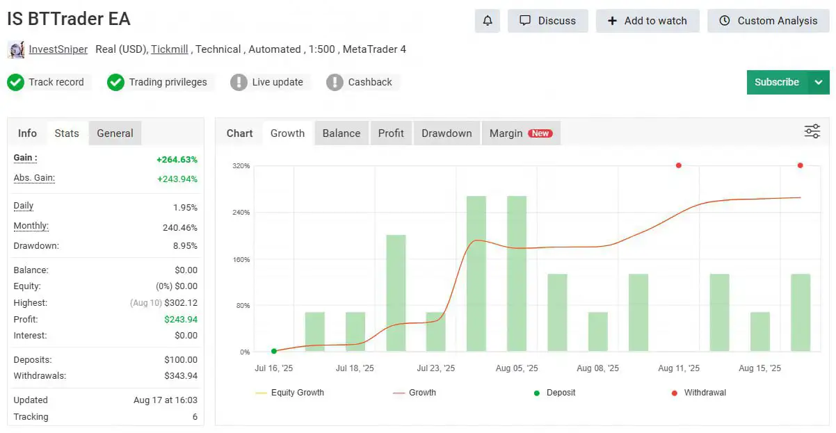Open chart settings sliders icon
836x433 pixels.
pyautogui.click(x=812, y=131)
